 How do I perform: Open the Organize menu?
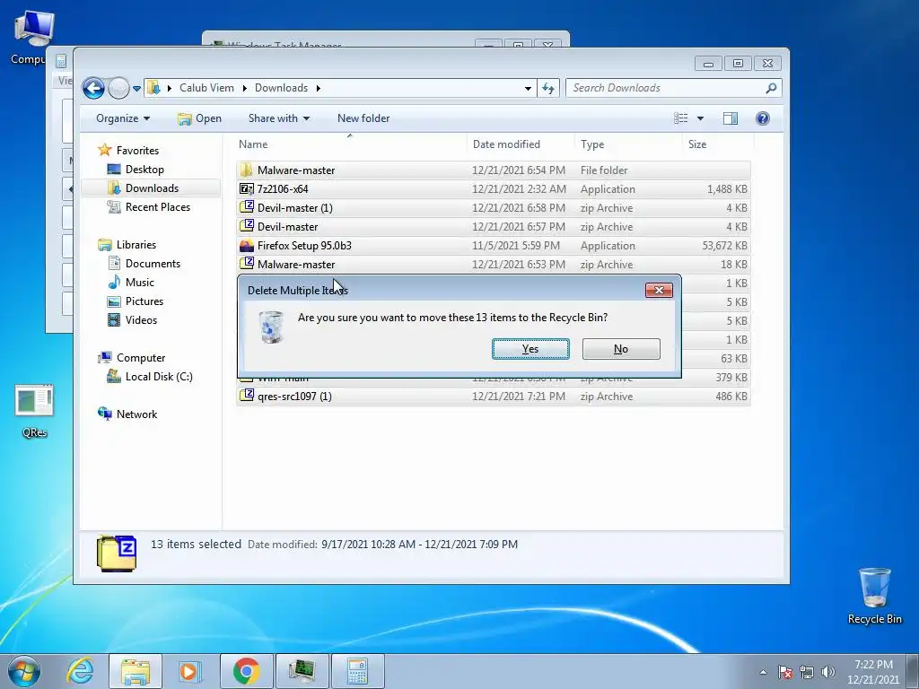click(123, 118)
